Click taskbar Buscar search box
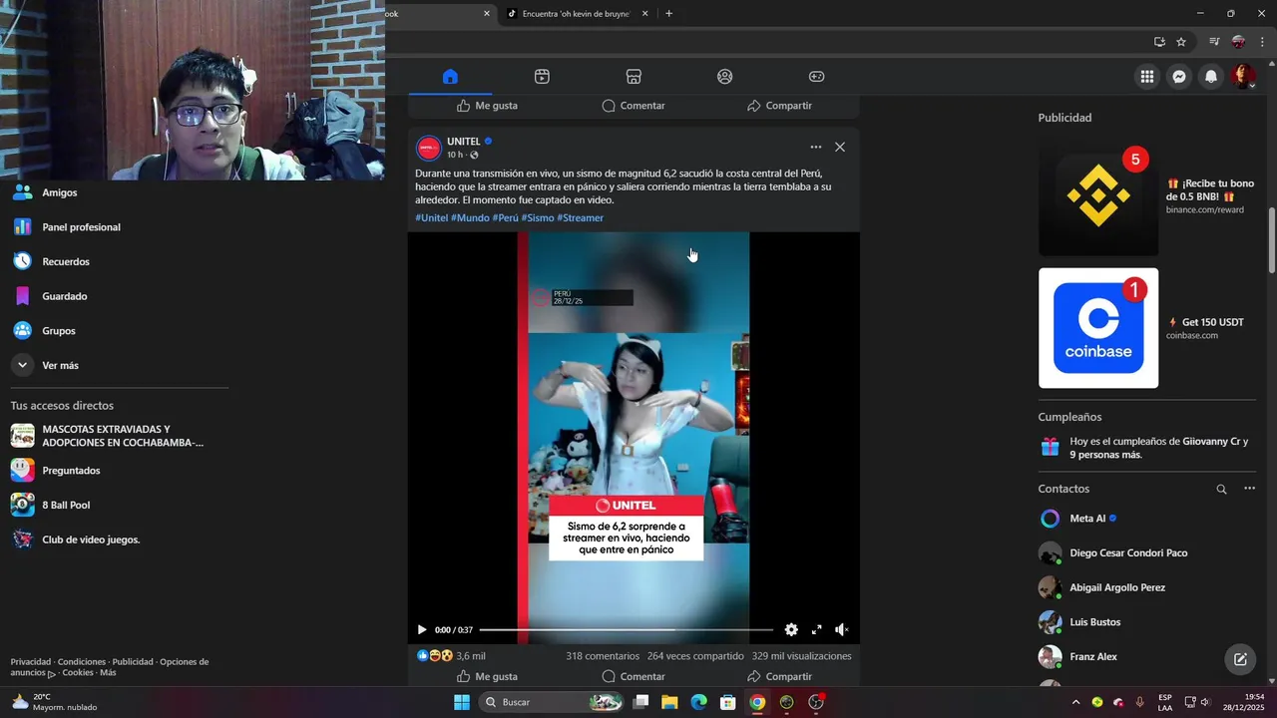Image resolution: width=1277 pixels, height=718 pixels. 552,702
